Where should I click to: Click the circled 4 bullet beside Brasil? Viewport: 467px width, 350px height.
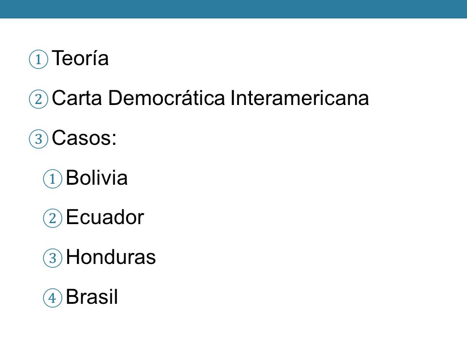pyautogui.click(x=53, y=297)
